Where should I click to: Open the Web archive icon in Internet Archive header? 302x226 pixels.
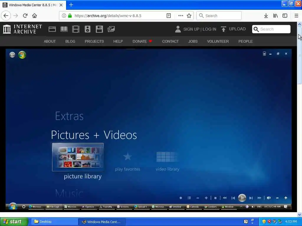point(52,29)
